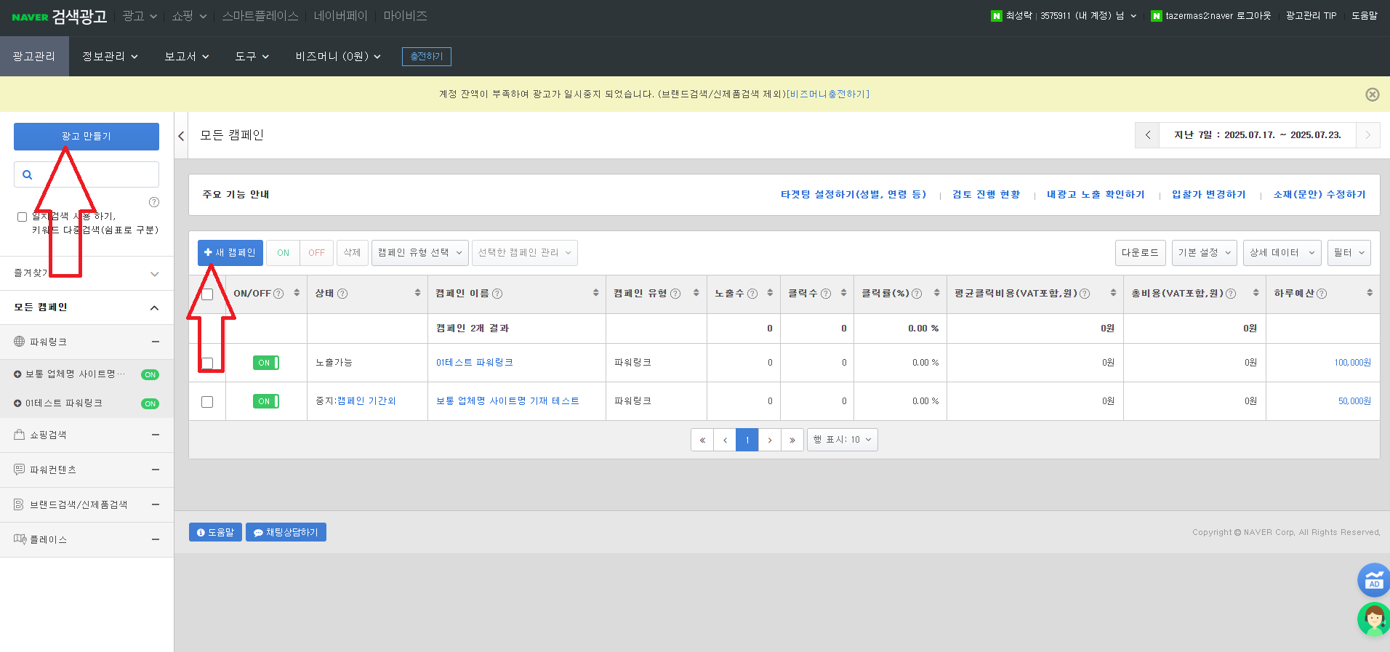Open the 도구 menu
The height and width of the screenshot is (652, 1390).
252,56
